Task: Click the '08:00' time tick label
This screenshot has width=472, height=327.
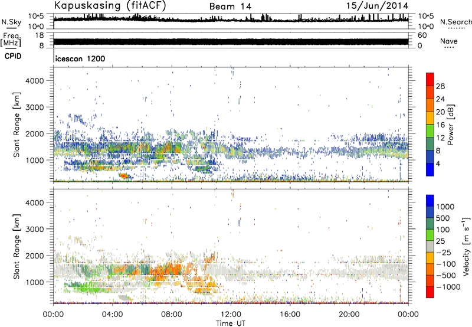Action: (172, 315)
